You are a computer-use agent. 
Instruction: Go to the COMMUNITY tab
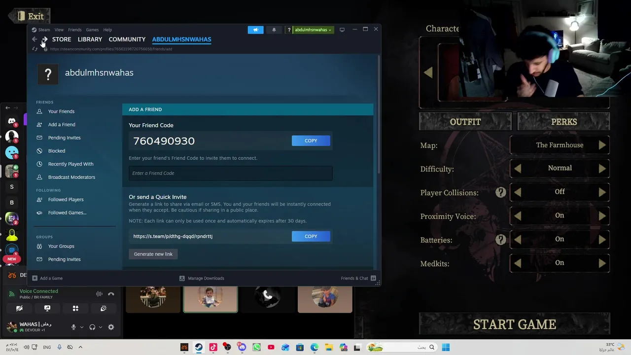click(x=127, y=39)
